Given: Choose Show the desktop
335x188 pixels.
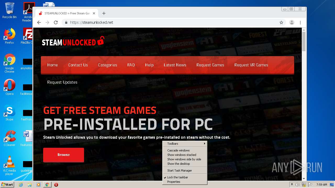Looking at the screenshot, I should click(x=185, y=164).
